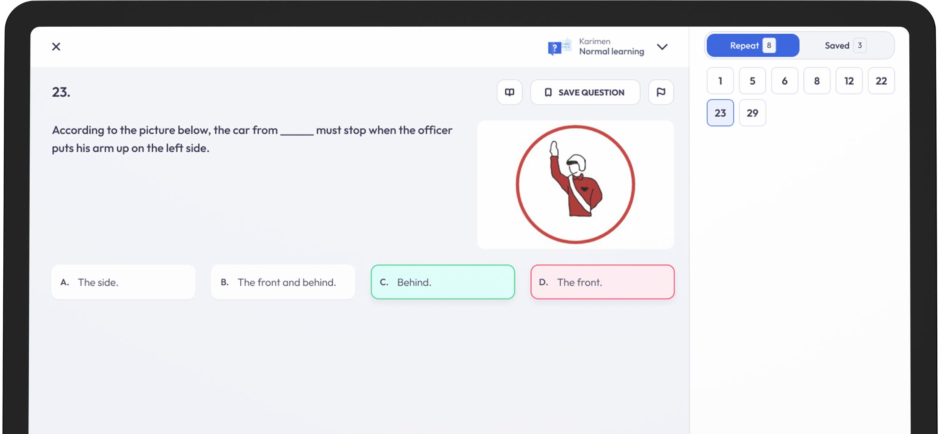Open the book explanation icon
This screenshot has width=939, height=434.
[x=509, y=92]
